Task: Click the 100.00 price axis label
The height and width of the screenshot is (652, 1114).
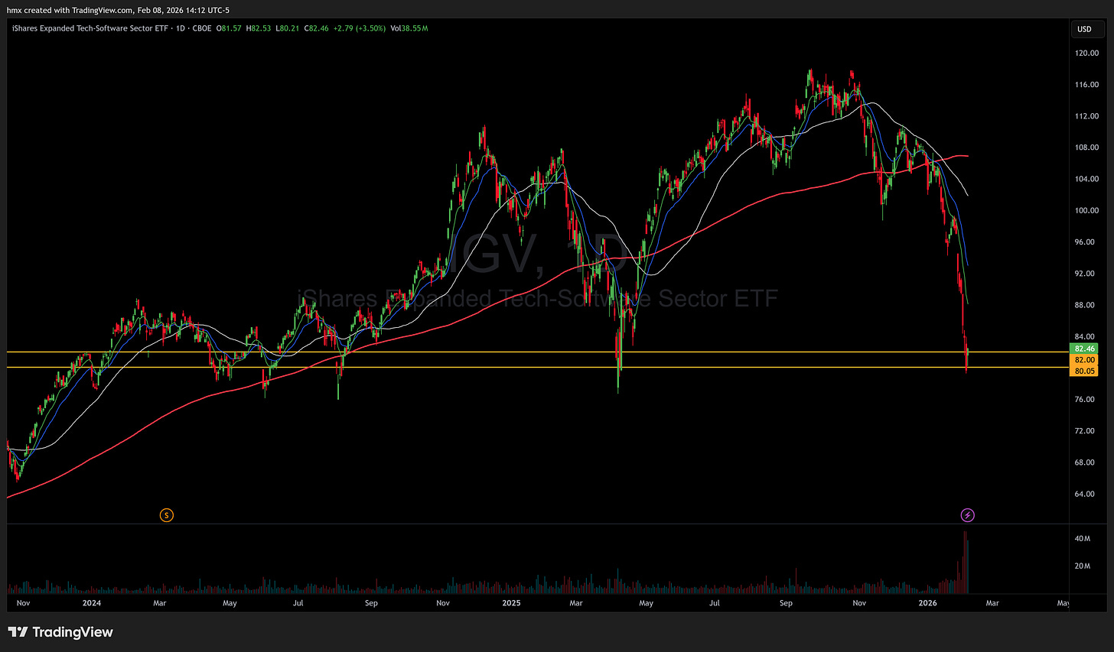Action: click(x=1086, y=211)
